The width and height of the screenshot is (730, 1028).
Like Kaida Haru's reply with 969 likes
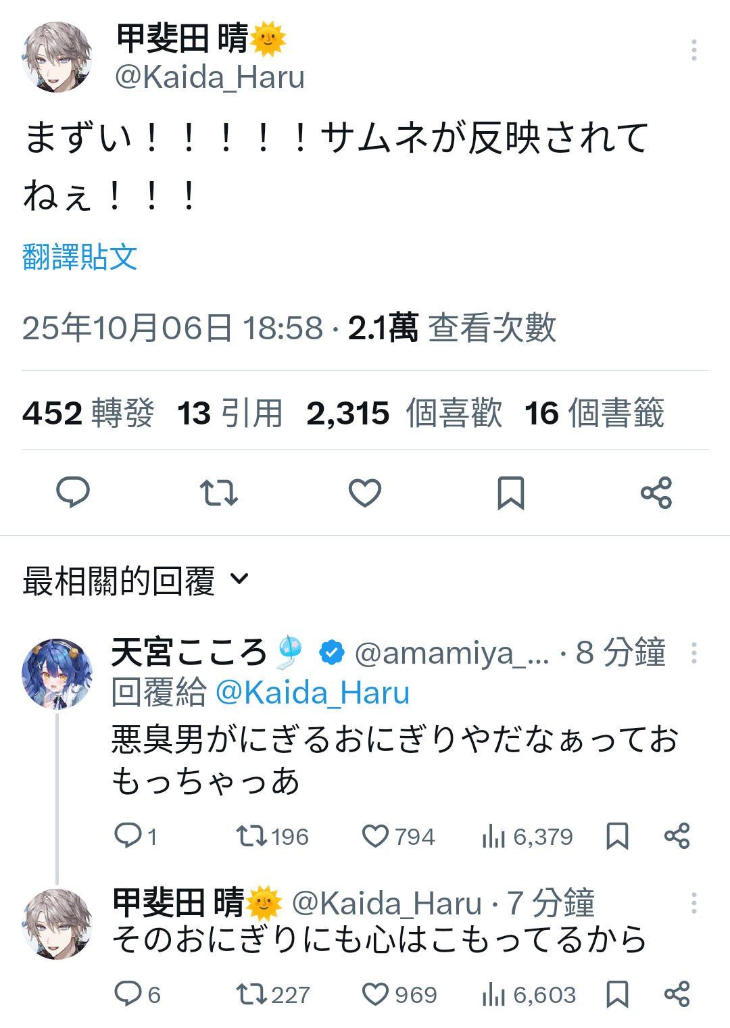pos(376,994)
